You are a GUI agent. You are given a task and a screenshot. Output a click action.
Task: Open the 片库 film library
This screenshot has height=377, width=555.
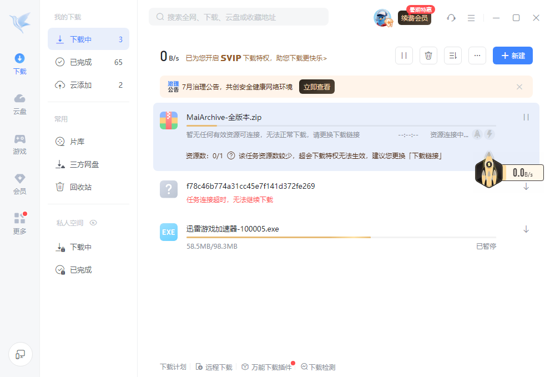88,142
